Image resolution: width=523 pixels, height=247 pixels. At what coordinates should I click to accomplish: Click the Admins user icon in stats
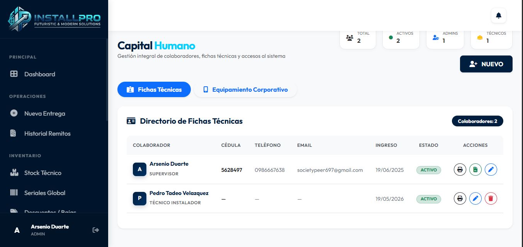[436, 38]
